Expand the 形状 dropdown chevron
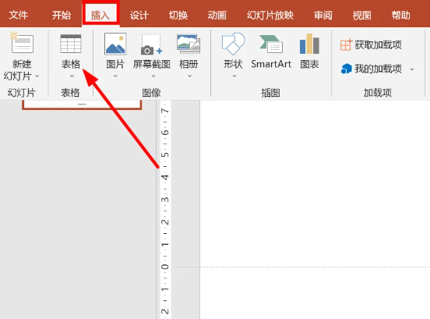Viewport: 430px width, 319px height. (234, 76)
